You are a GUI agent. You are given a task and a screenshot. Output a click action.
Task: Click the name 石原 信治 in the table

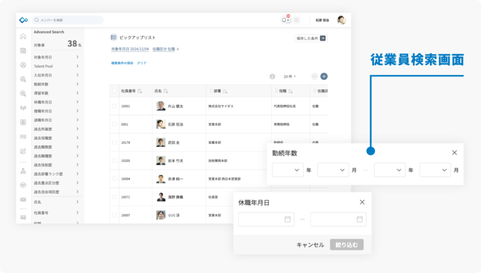click(176, 124)
